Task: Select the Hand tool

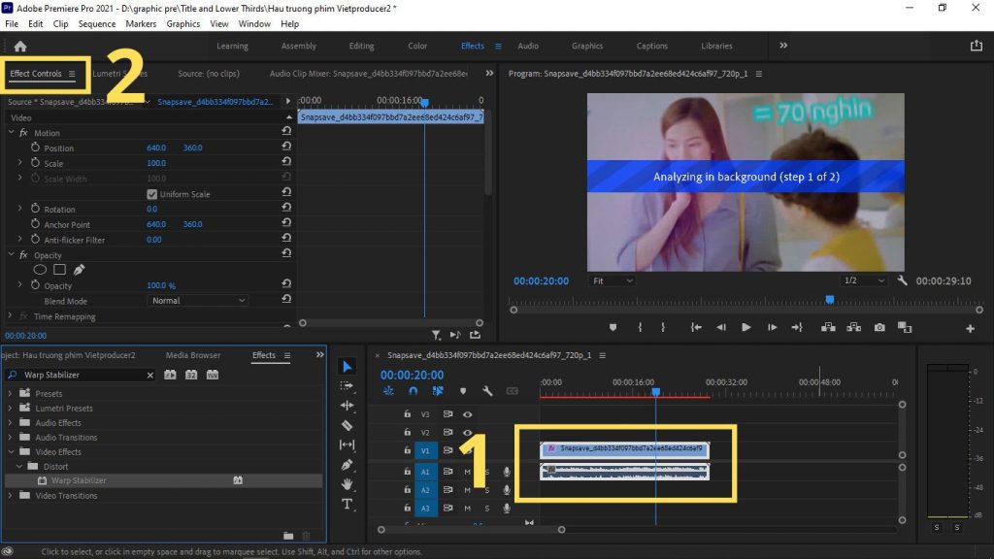Action: (x=347, y=484)
